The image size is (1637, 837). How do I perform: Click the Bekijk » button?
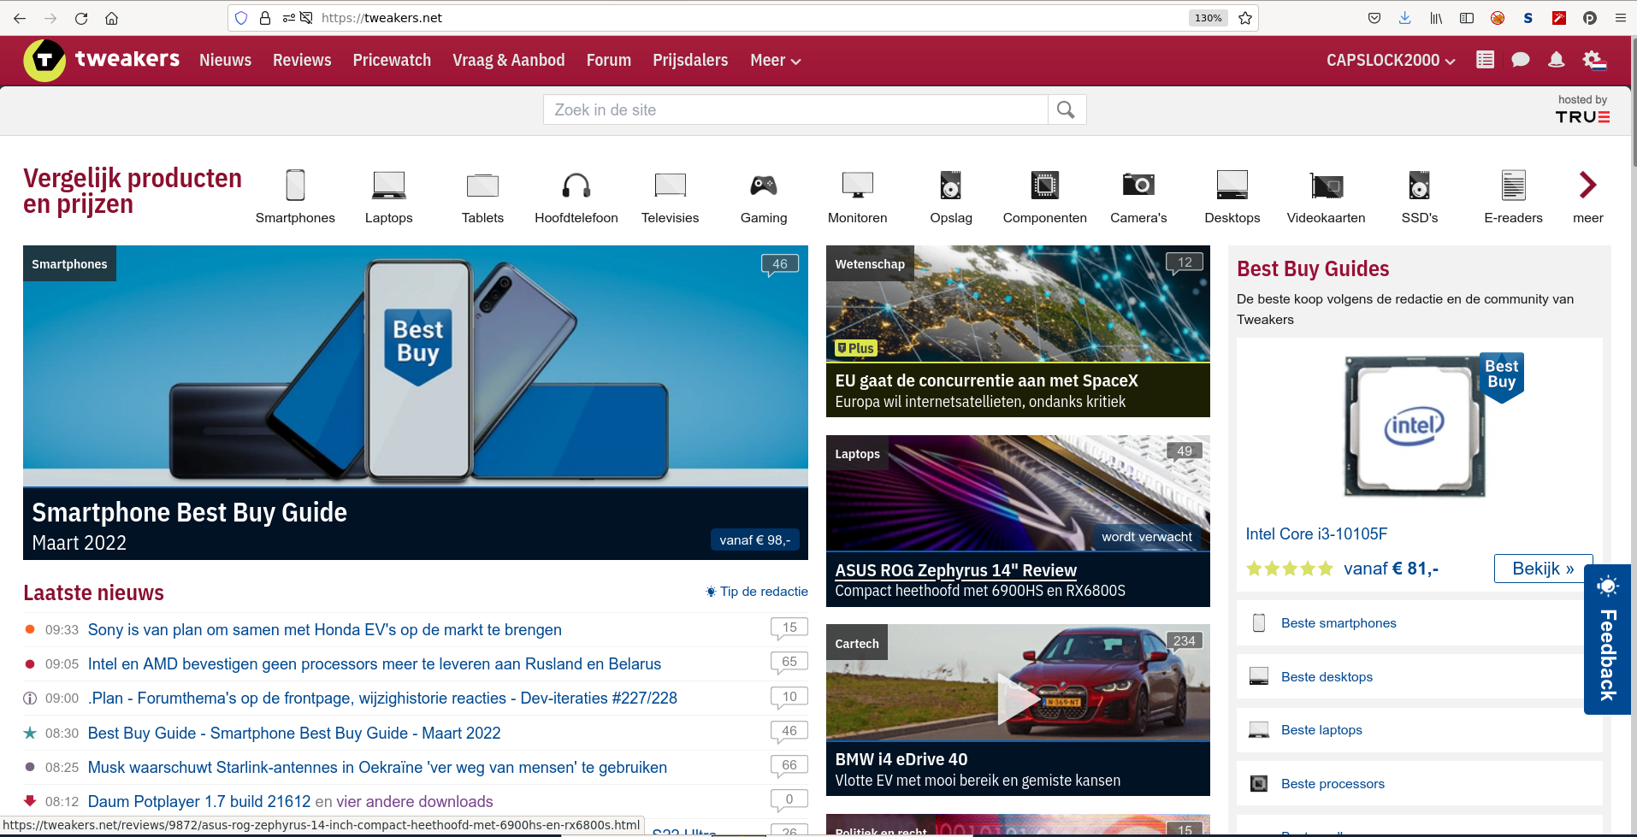pyautogui.click(x=1543, y=569)
